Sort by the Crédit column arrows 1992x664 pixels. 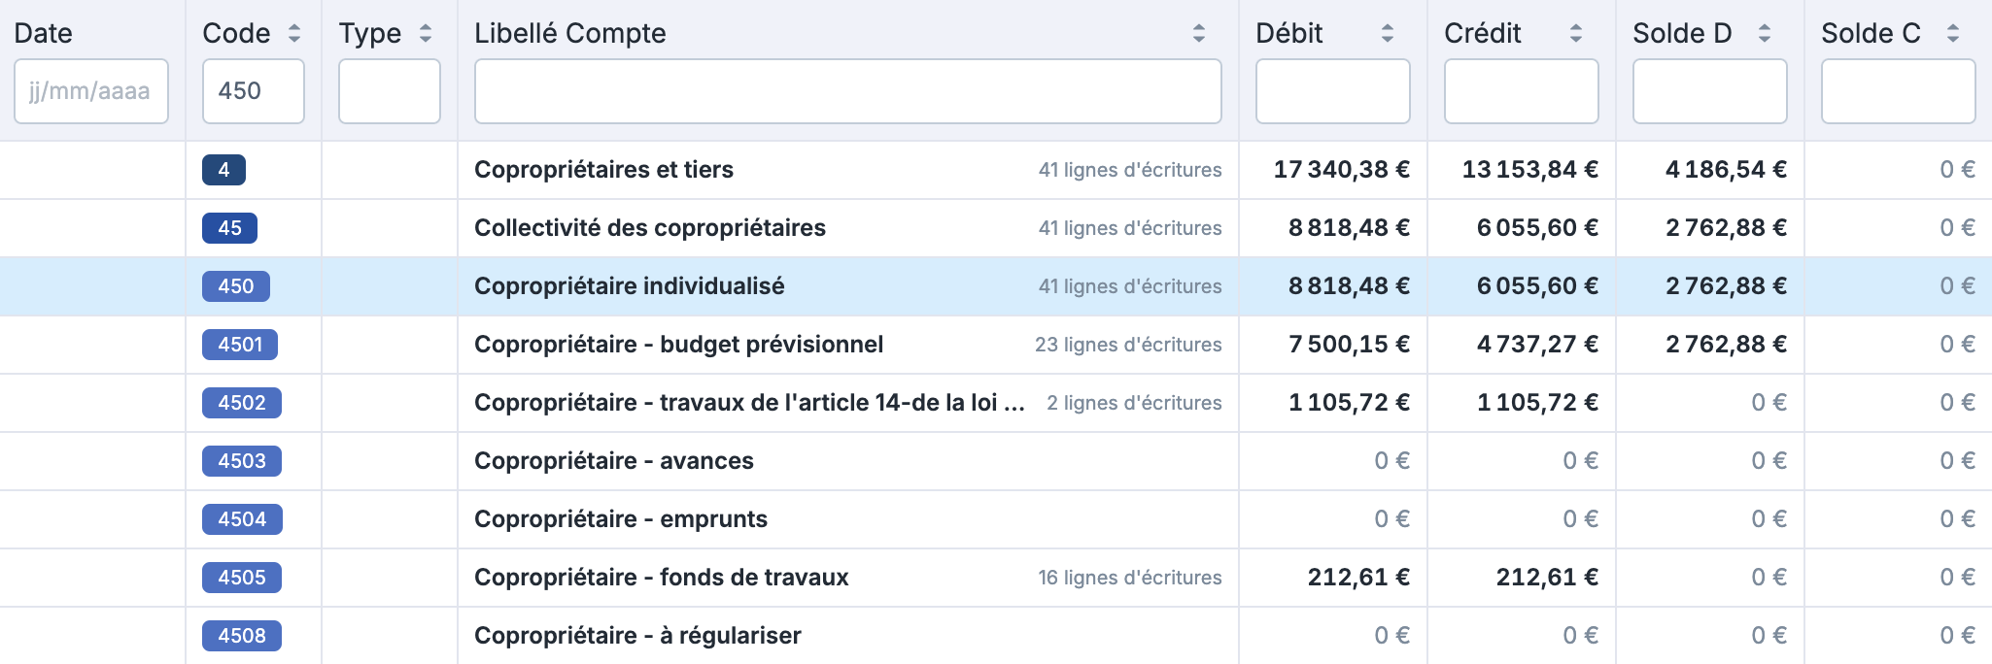coord(1575,33)
